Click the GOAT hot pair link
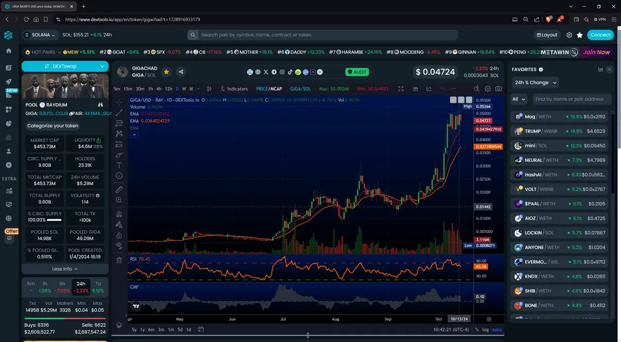Screen dimensions: 621x342 pos(120,52)
